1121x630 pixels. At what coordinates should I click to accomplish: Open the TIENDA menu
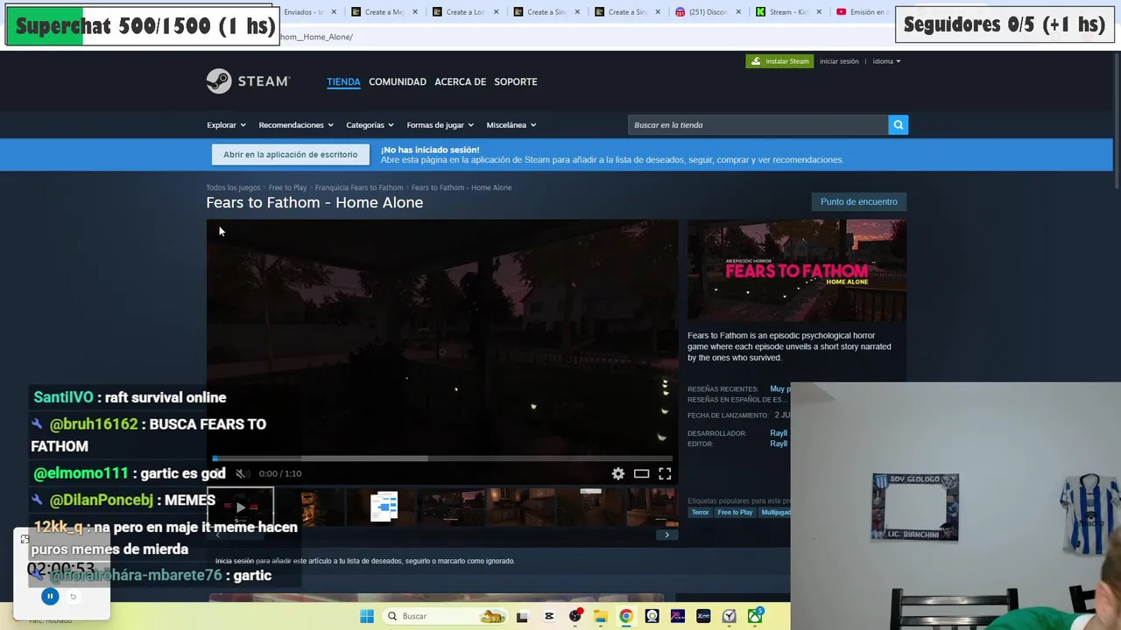pos(343,81)
